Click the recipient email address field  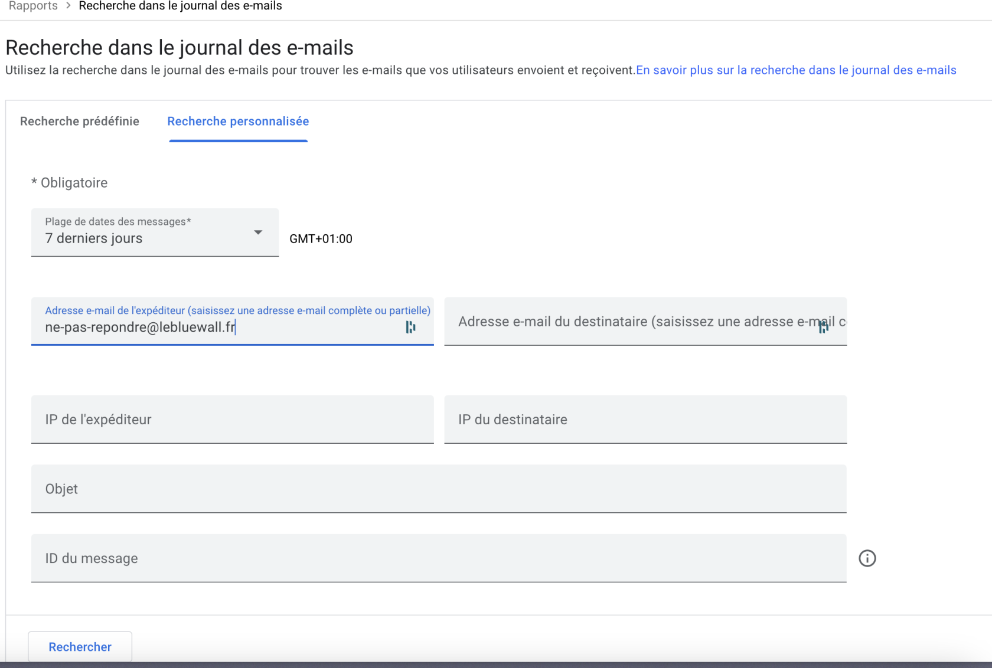pyautogui.click(x=645, y=322)
